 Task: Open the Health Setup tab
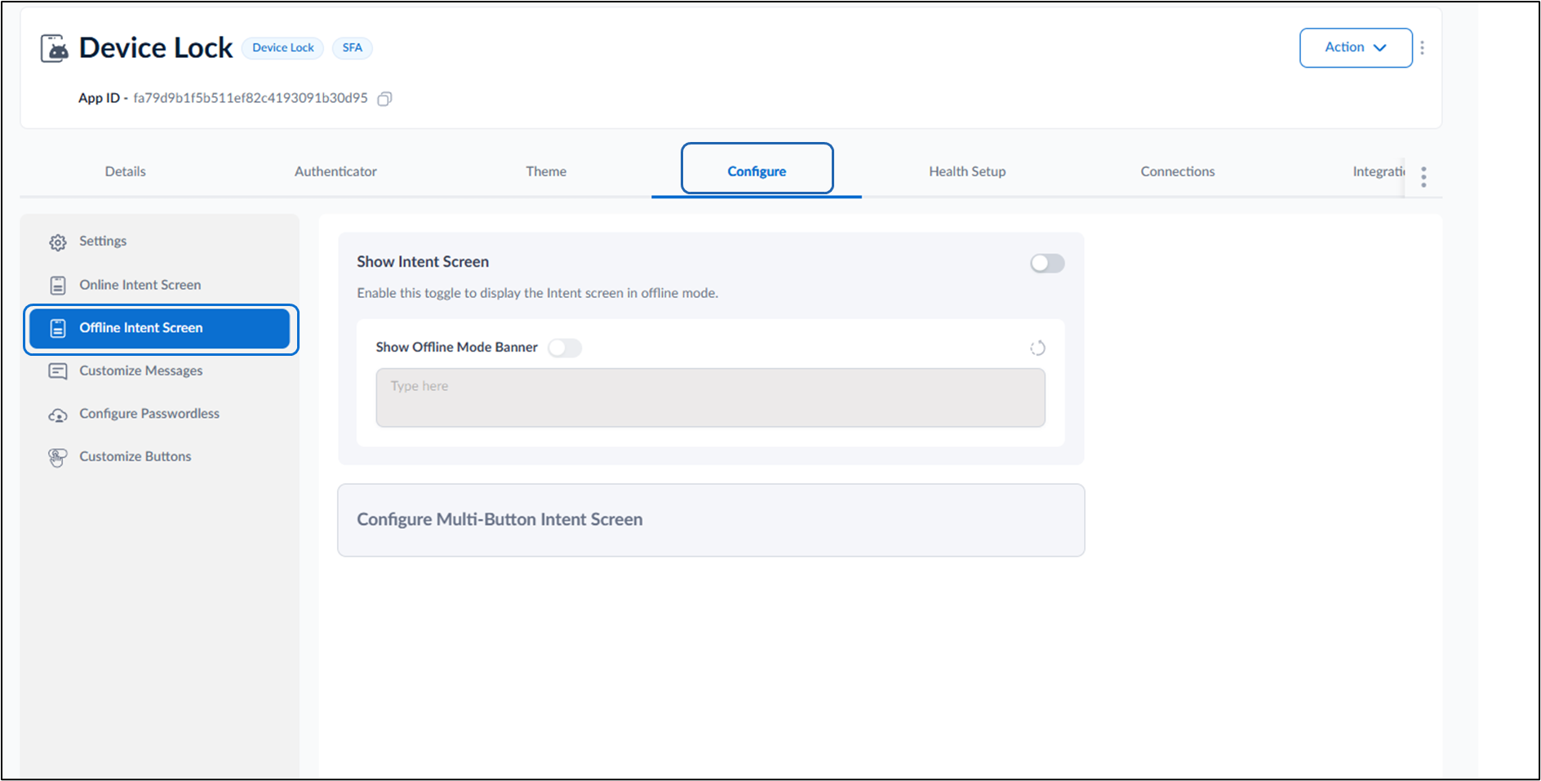point(967,171)
